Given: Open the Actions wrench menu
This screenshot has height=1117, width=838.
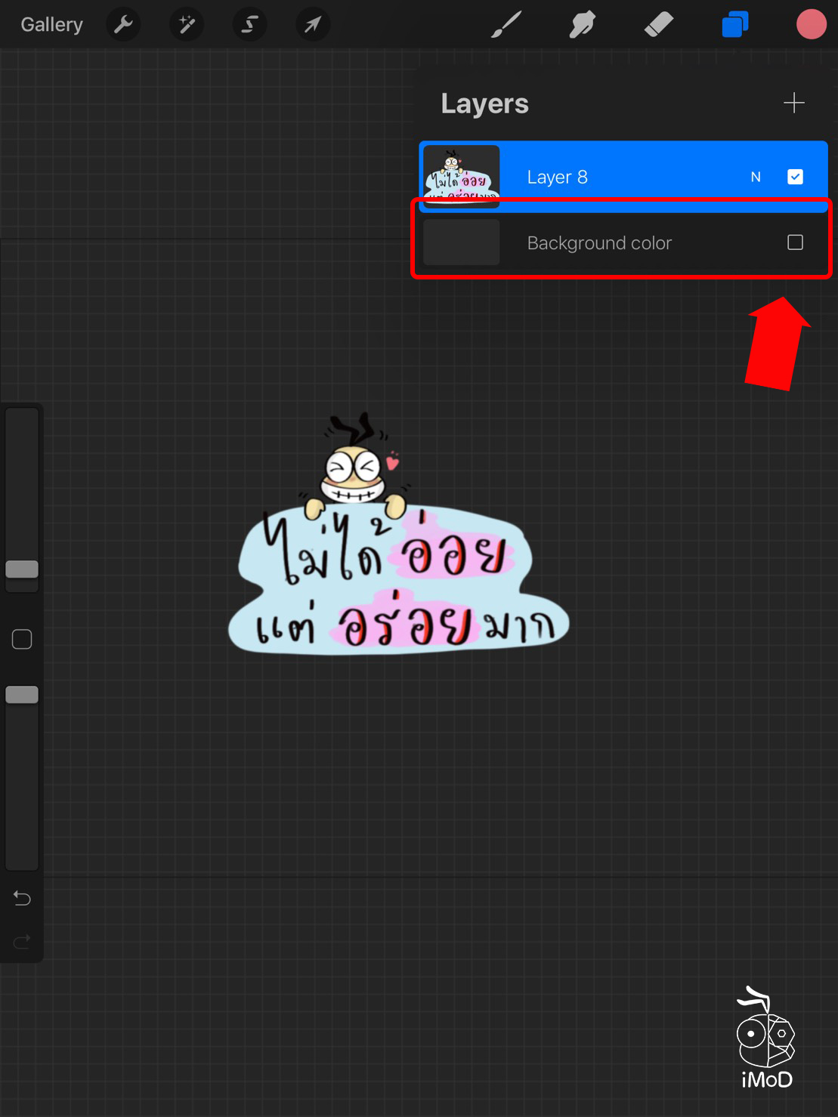Looking at the screenshot, I should (123, 25).
